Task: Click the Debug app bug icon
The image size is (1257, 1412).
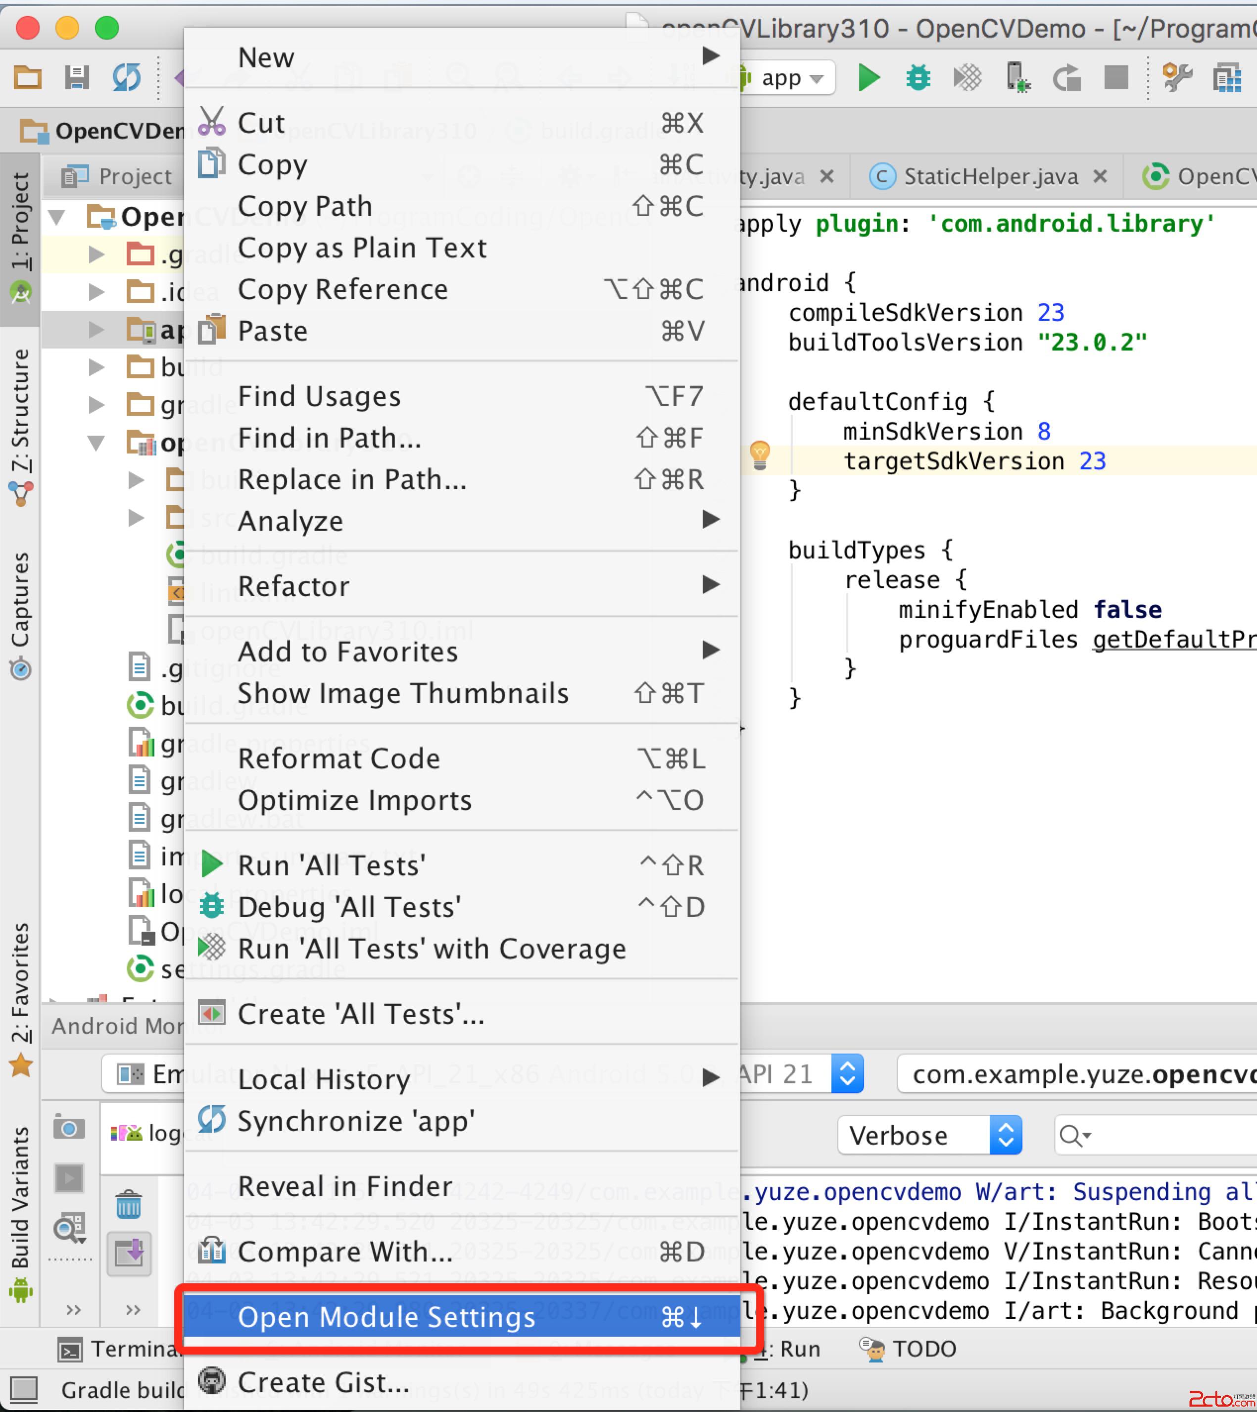Action: tap(918, 77)
